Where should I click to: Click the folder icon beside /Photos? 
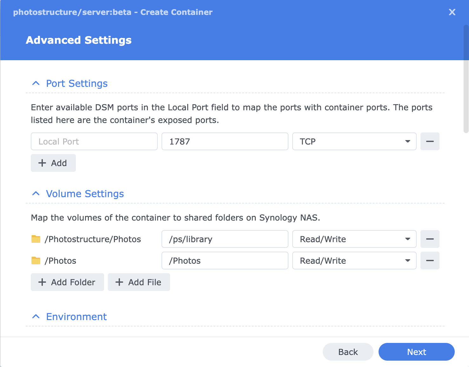[36, 261]
